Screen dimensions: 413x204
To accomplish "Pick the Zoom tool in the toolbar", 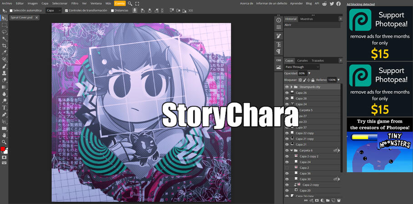I will 4,142.
